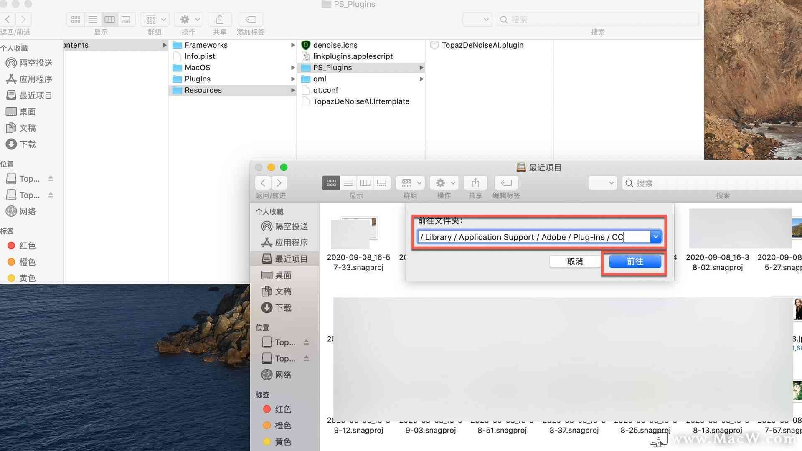Image resolution: width=802 pixels, height=451 pixels.
Task: Expand the MacOS folder arrow
Action: click(x=293, y=68)
